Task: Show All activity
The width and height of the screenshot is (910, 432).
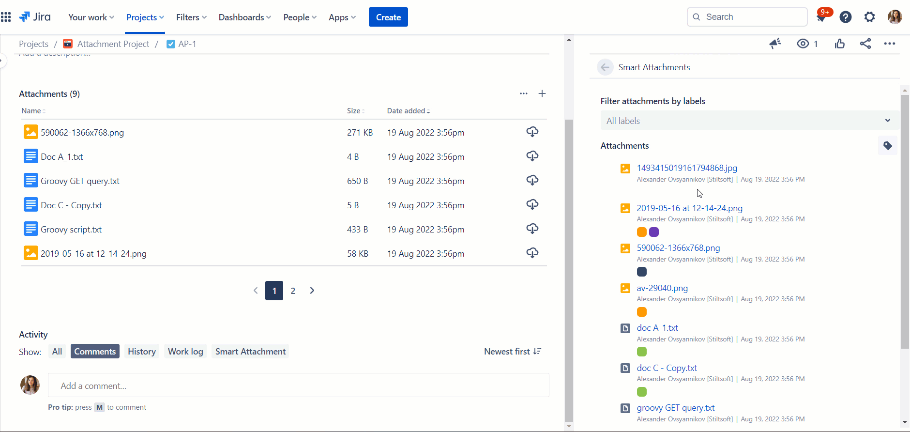Action: 57,352
